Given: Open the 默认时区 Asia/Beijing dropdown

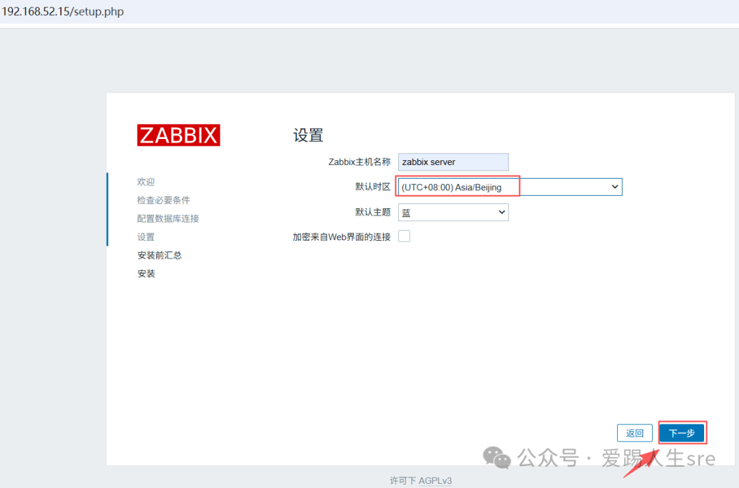Looking at the screenshot, I should click(510, 187).
